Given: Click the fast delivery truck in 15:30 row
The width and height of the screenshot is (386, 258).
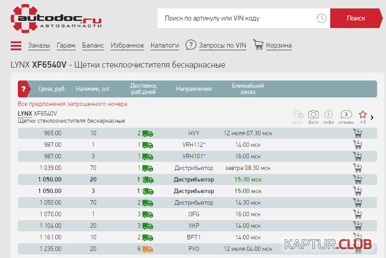Looking at the screenshot, I should (148, 180).
